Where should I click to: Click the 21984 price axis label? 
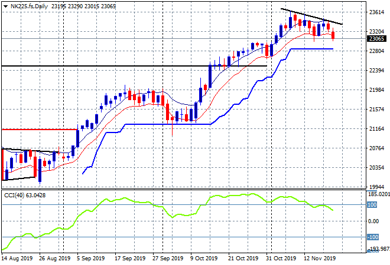click(376, 90)
